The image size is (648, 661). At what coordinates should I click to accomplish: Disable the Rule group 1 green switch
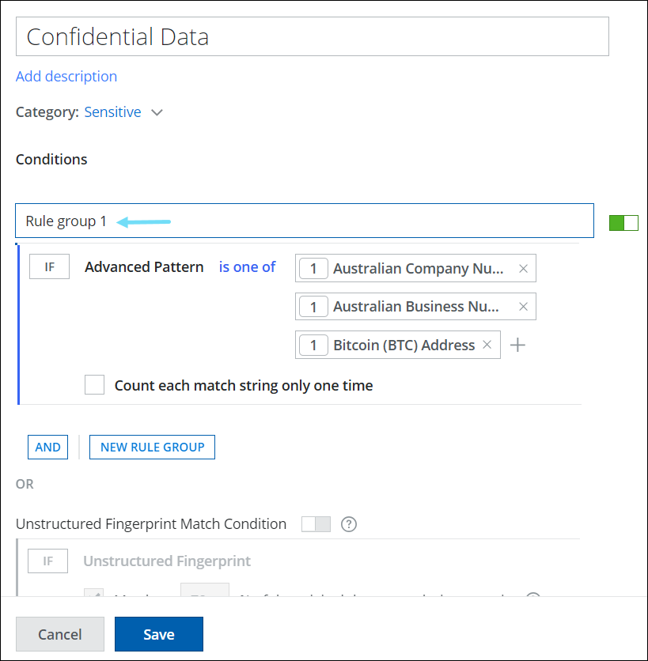click(x=623, y=223)
